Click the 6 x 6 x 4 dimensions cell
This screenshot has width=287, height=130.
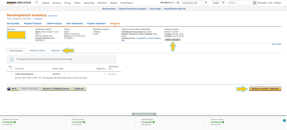point(112,74)
